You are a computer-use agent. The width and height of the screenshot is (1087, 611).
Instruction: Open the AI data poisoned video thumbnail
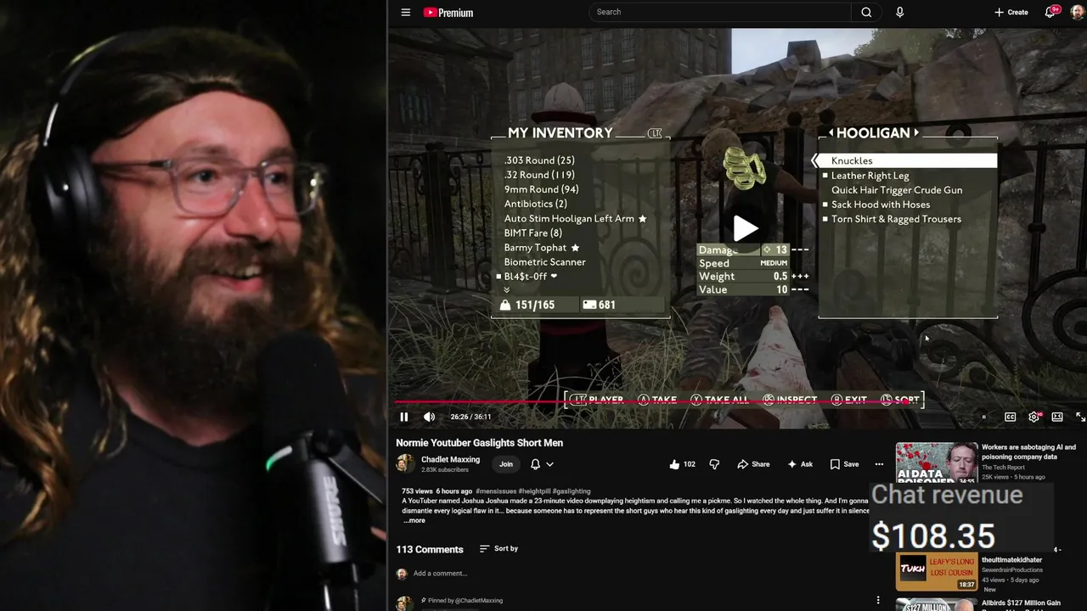pyautogui.click(x=937, y=463)
